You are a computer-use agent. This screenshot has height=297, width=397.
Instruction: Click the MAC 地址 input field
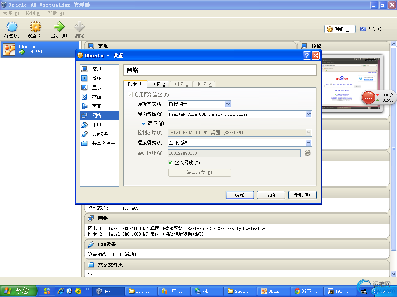tap(234, 153)
